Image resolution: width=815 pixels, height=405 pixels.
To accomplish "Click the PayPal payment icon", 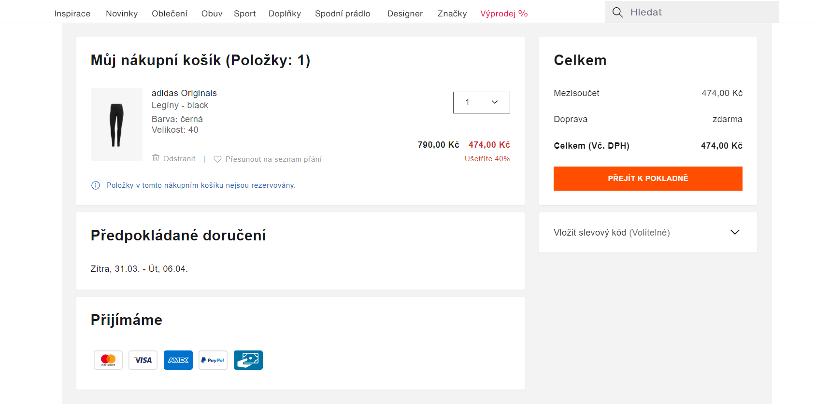I will point(213,360).
